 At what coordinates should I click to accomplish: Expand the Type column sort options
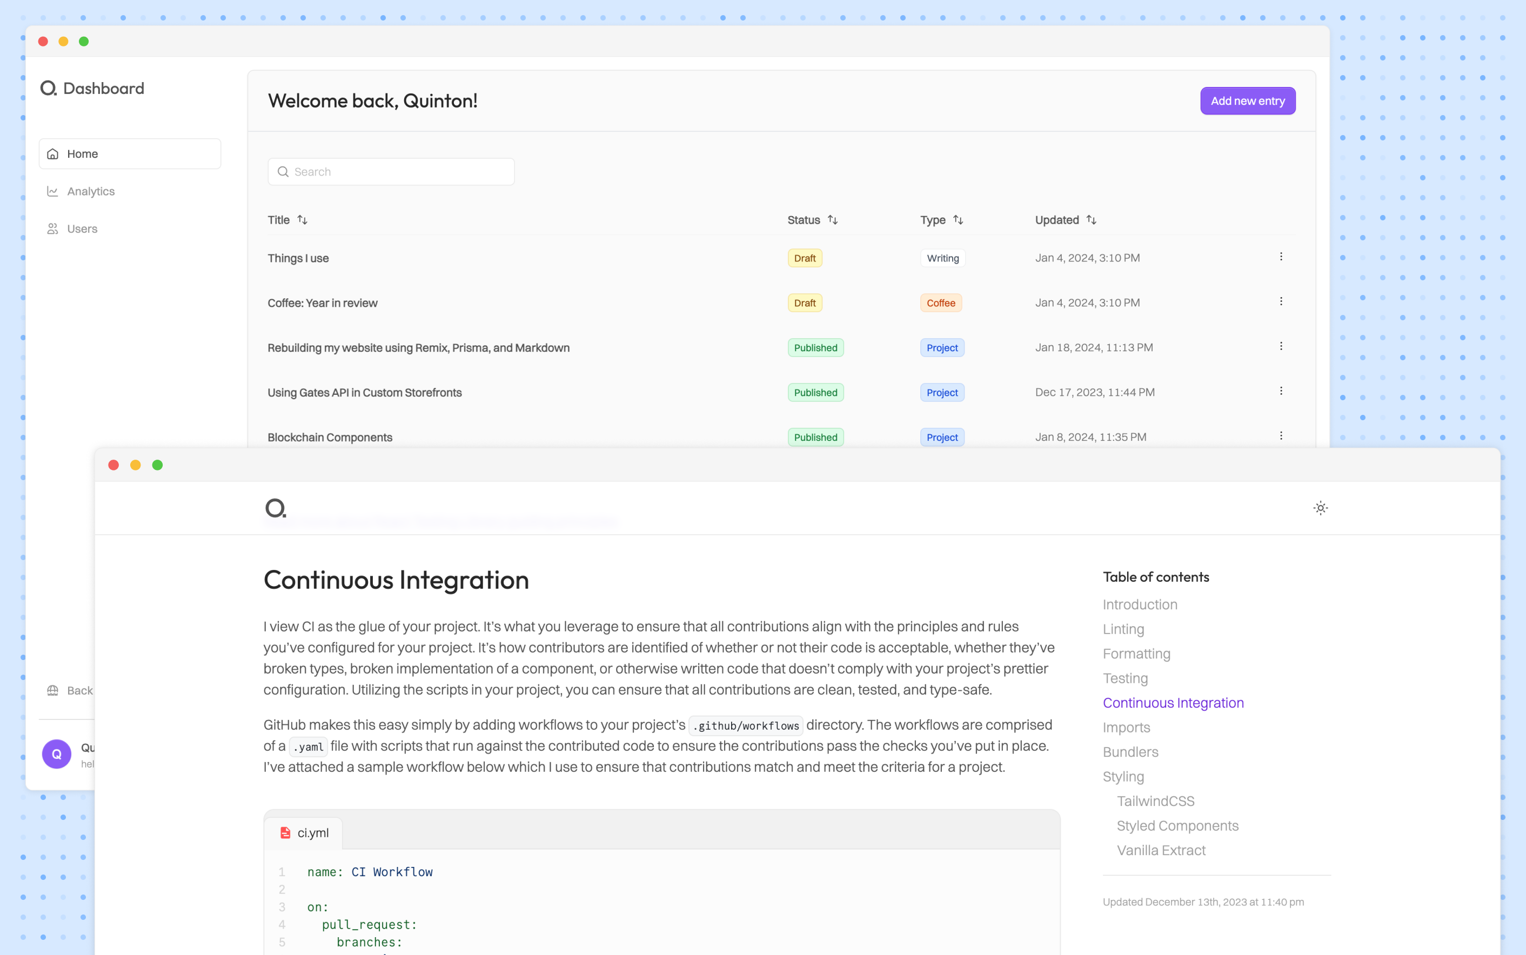click(x=958, y=220)
